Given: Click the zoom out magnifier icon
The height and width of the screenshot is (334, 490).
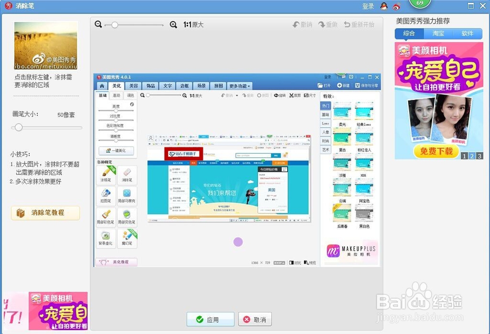Looking at the screenshot, I should 98,24.
